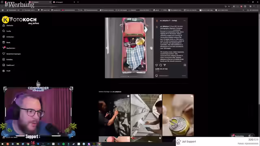260x146 pixels.
Task: Click Gefolgt button beside username
Action: pyautogui.click(x=175, y=21)
